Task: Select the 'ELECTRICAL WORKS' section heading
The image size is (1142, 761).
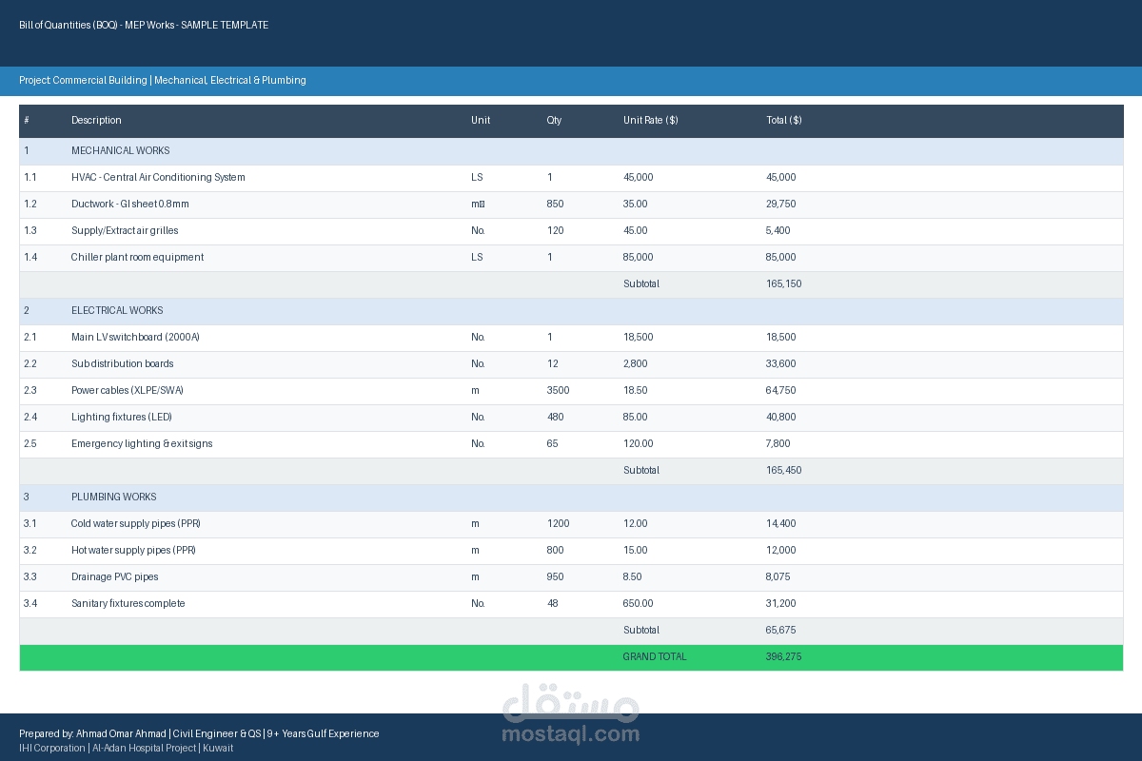Action: click(117, 311)
